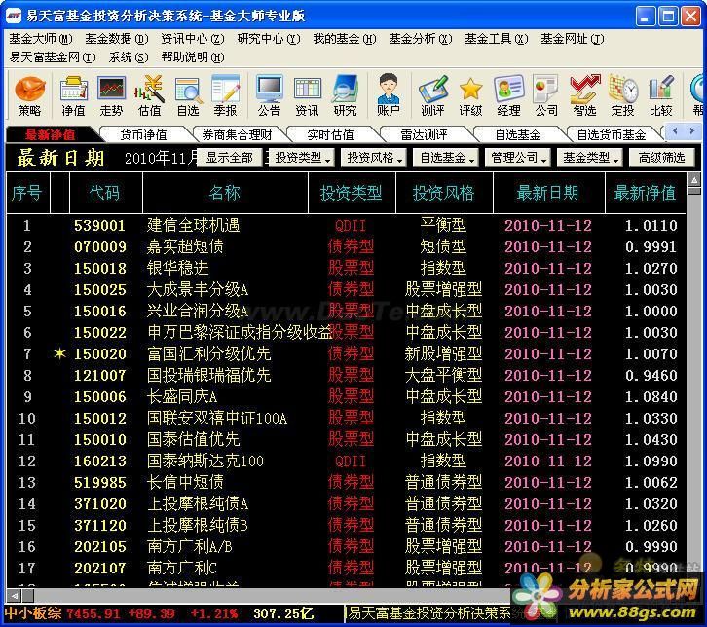
Task: Select fund row 国泰纳斯达克100
Action: (346, 461)
